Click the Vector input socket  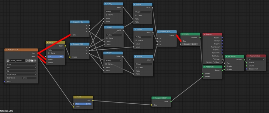[4, 81]
